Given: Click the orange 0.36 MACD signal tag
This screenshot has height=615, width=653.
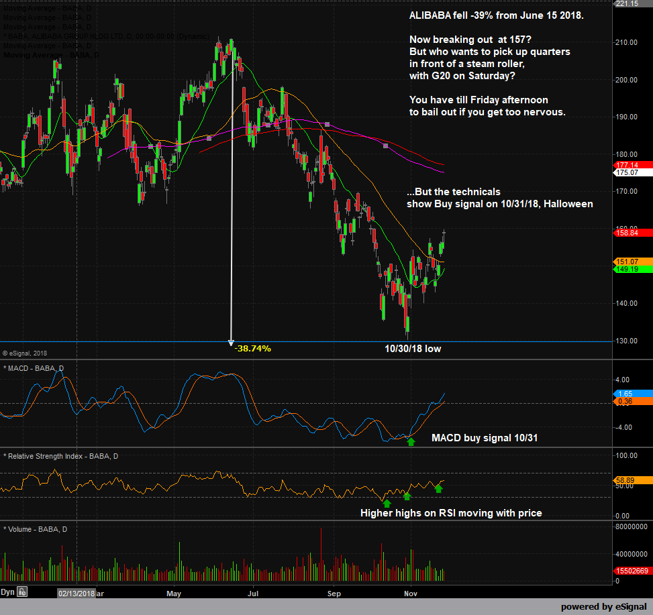Looking at the screenshot, I should (633, 401).
